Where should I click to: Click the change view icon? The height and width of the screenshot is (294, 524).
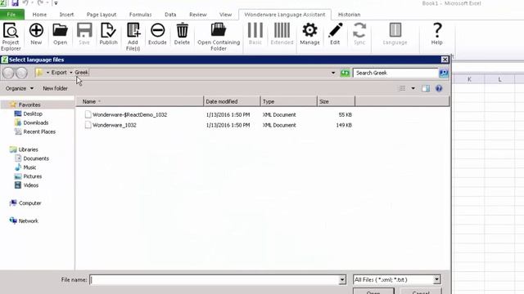click(x=402, y=88)
